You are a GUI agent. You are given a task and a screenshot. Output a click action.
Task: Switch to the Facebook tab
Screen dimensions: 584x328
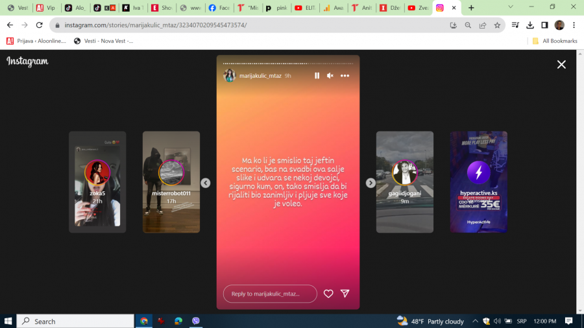tap(219, 8)
